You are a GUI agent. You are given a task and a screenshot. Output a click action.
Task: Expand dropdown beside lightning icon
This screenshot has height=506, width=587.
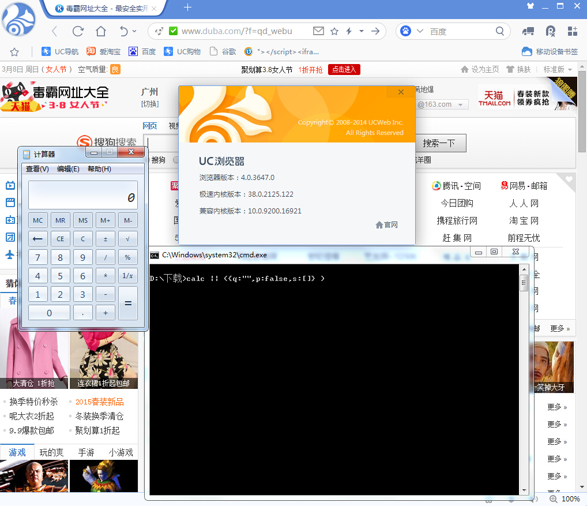(x=362, y=31)
